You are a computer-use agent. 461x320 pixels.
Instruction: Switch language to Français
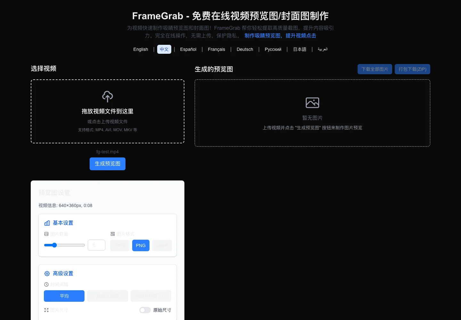pos(216,49)
